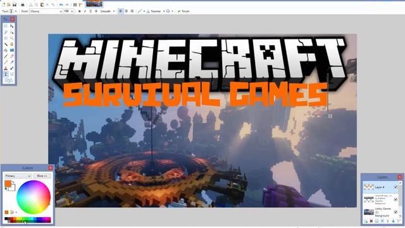405x228 pixels.
Task: Toggle Strikethrough text formatting
Action: 96,11
